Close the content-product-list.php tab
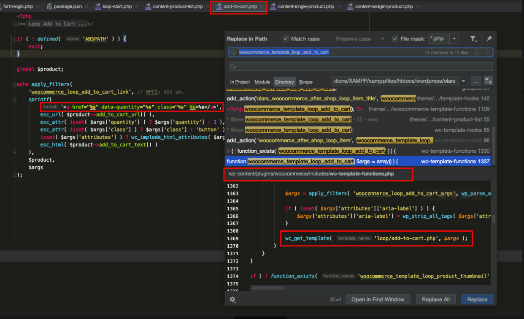 tap(208, 7)
